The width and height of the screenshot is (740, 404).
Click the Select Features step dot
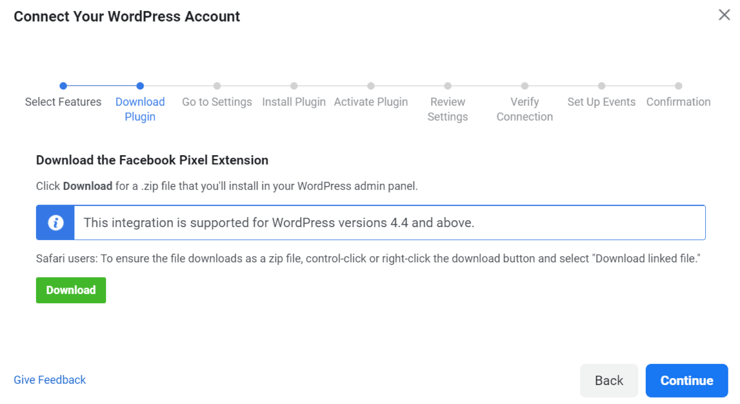tap(63, 86)
